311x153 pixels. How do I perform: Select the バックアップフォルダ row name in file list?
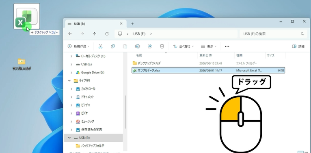pyautogui.click(x=149, y=63)
